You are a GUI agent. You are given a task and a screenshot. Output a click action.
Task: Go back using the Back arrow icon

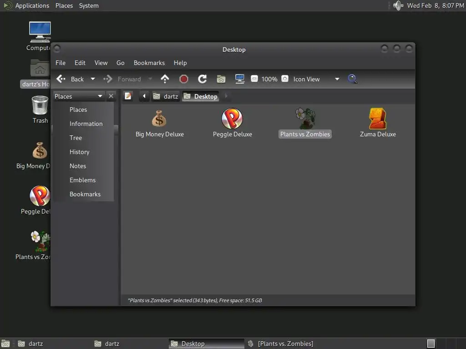[x=61, y=79]
